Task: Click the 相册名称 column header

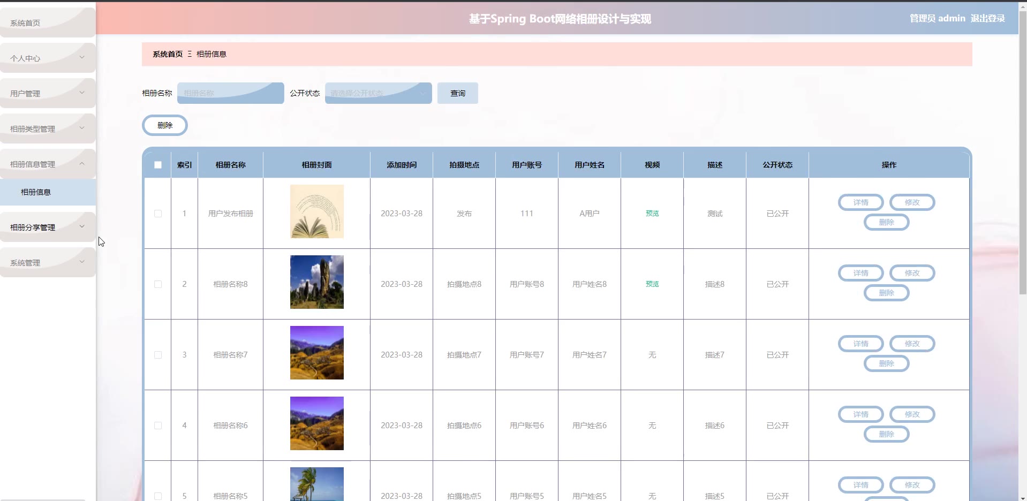Action: point(230,165)
